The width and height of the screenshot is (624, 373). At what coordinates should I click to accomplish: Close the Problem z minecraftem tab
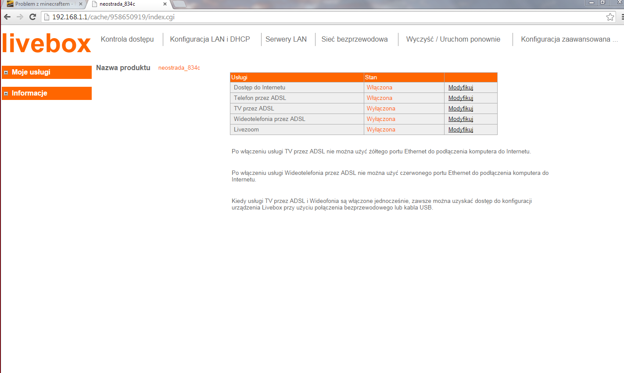[81, 4]
